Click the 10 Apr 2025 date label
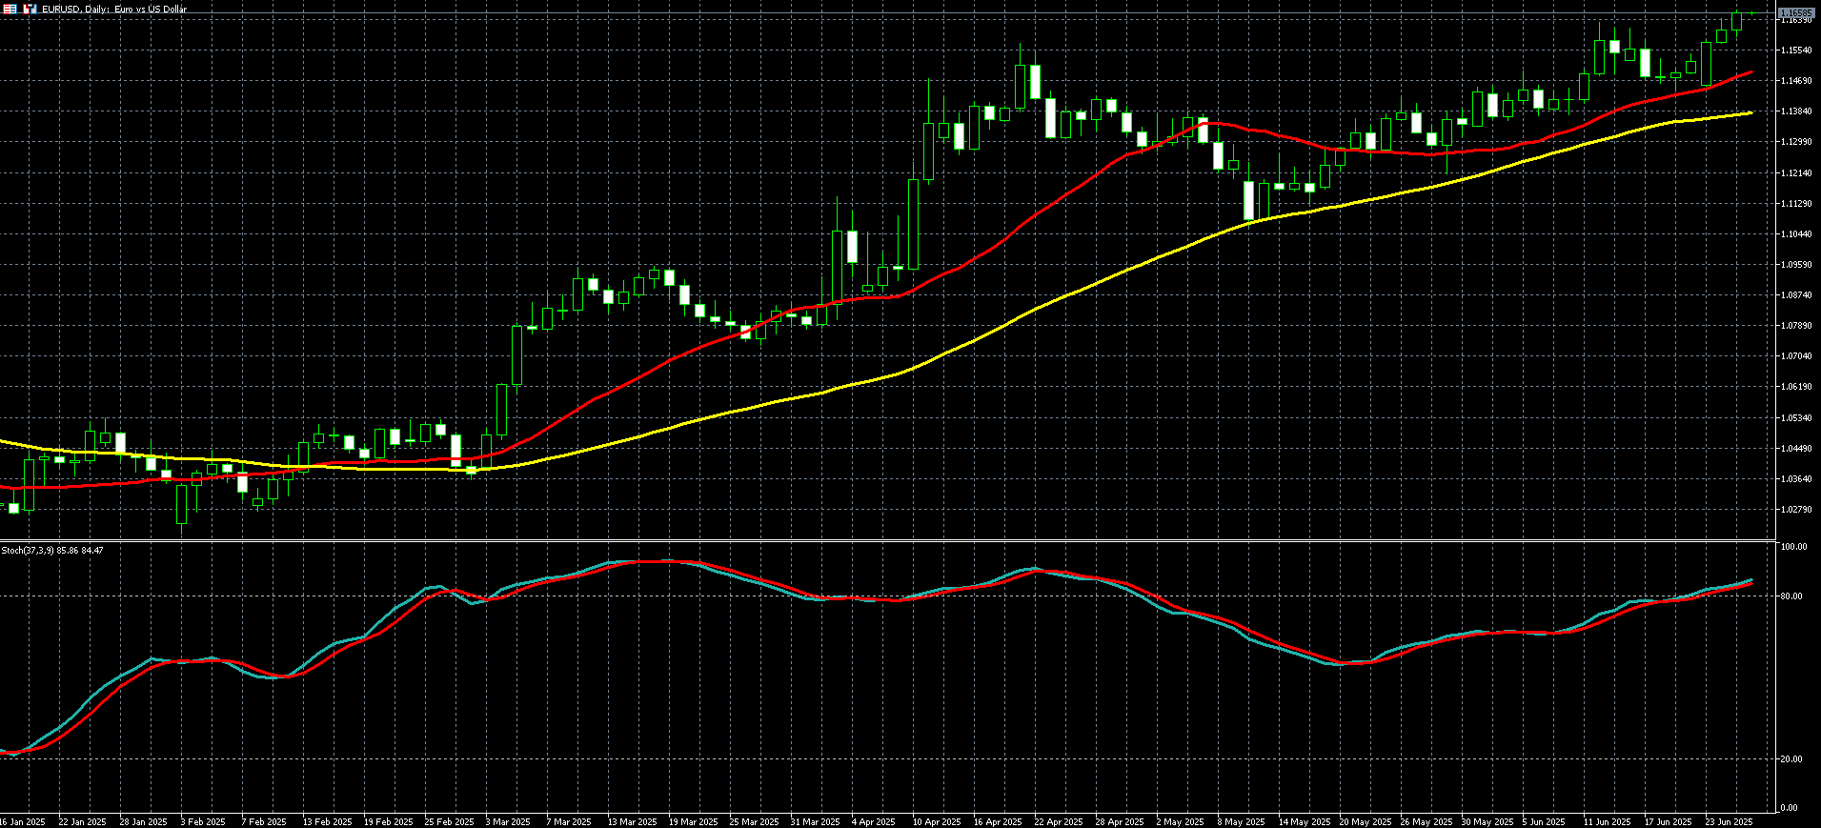 936,821
